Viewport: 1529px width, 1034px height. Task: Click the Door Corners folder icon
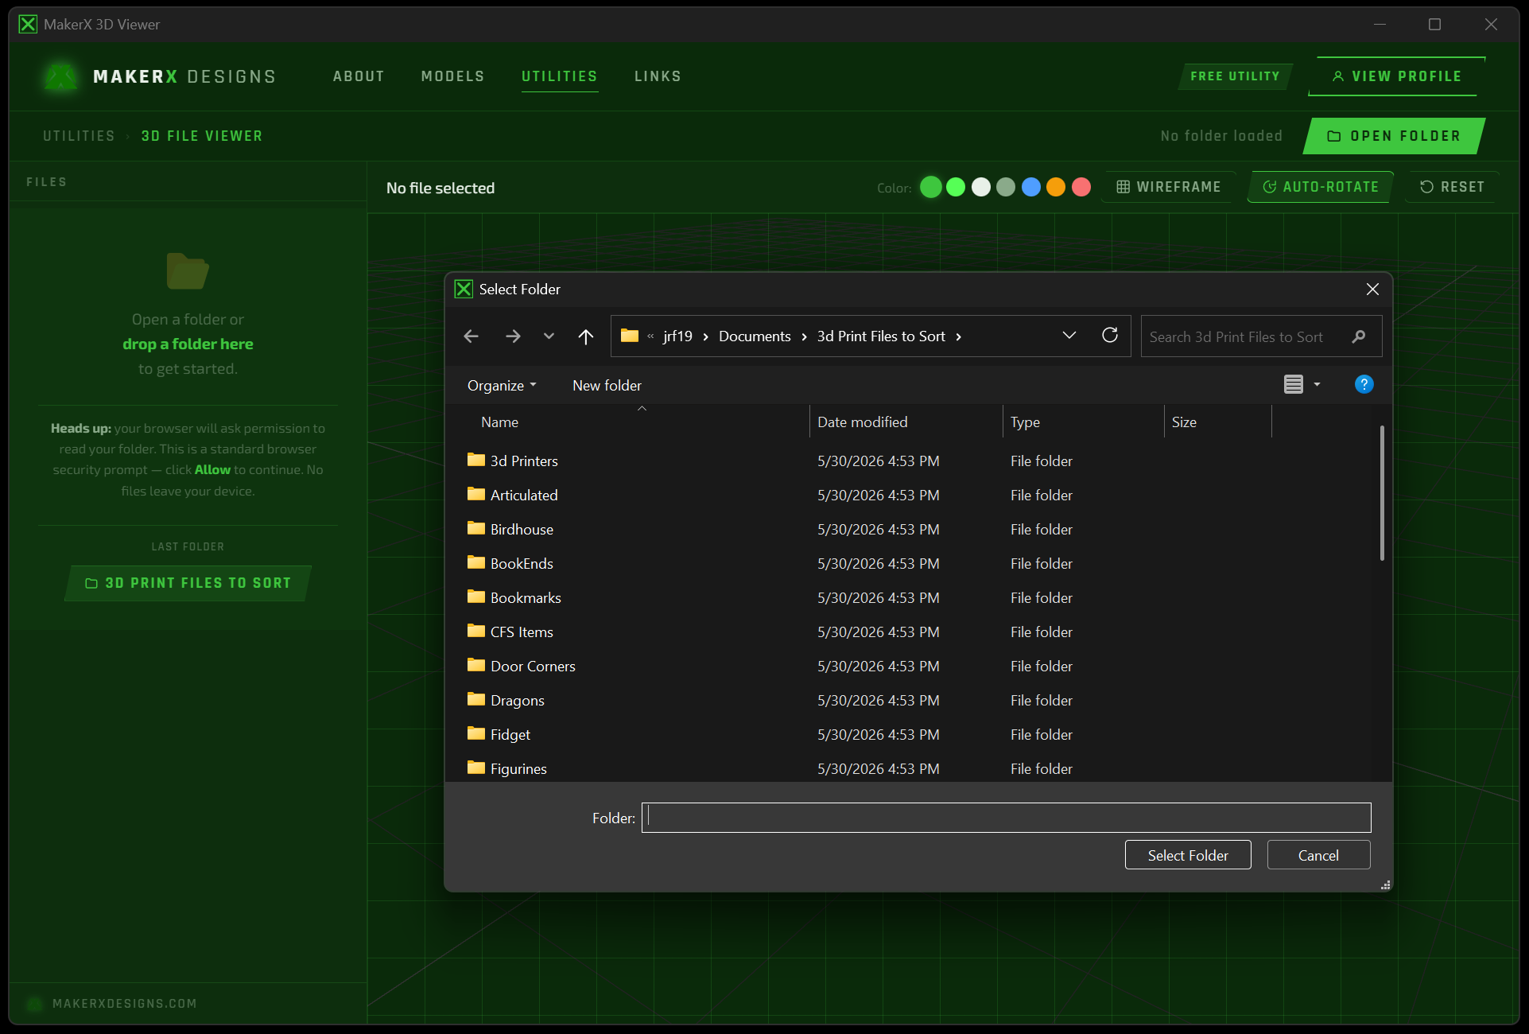tap(476, 665)
